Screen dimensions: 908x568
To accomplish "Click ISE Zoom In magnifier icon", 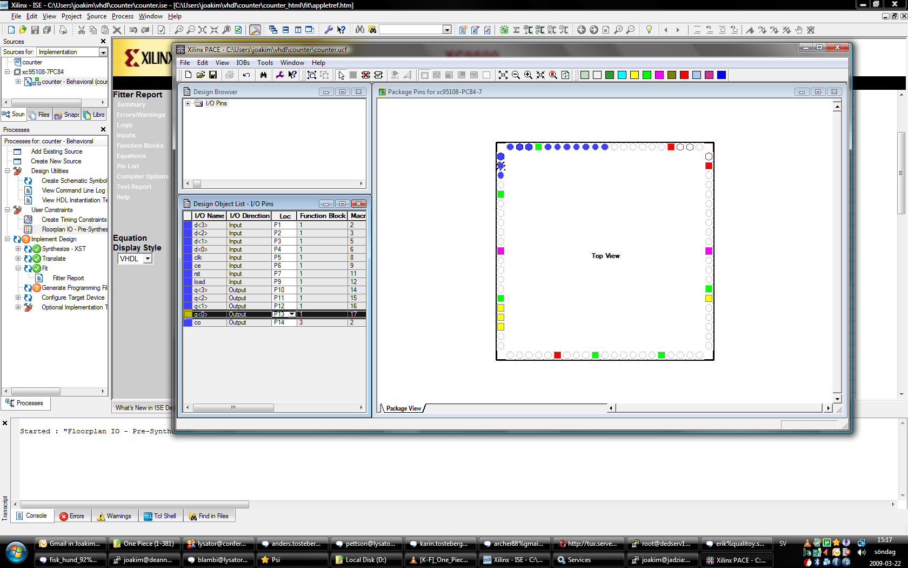I will tap(179, 30).
